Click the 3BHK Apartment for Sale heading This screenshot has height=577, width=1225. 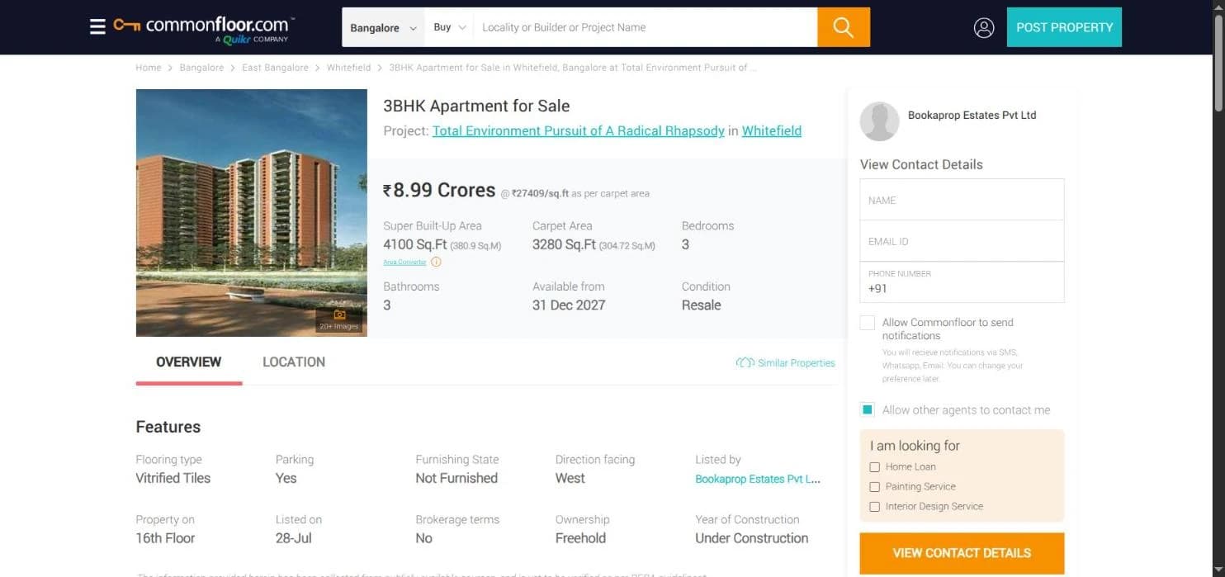coord(476,106)
